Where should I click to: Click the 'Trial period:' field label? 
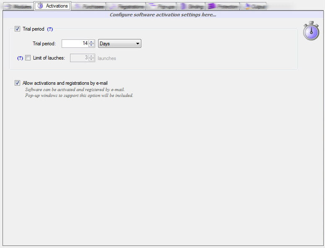pyautogui.click(x=44, y=44)
